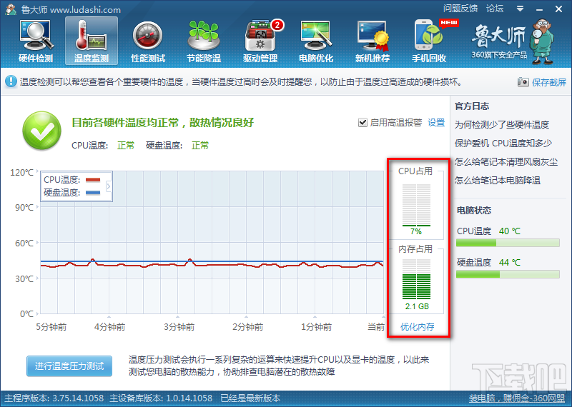Open 新机推荐 new PC recommendation icon
The width and height of the screenshot is (572, 407).
(x=373, y=41)
